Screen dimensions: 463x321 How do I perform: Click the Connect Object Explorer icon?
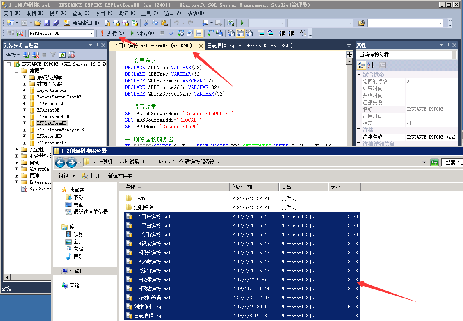click(x=26, y=55)
